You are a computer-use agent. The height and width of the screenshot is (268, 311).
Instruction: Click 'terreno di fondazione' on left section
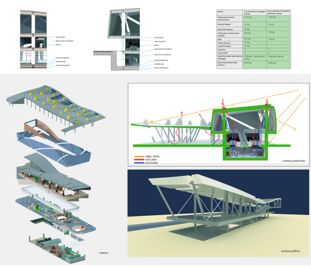(63, 65)
